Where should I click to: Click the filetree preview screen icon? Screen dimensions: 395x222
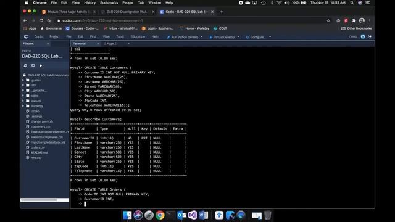click(33, 65)
